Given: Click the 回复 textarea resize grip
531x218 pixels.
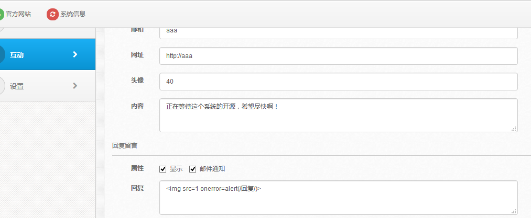Looking at the screenshot, I should click(514, 211).
